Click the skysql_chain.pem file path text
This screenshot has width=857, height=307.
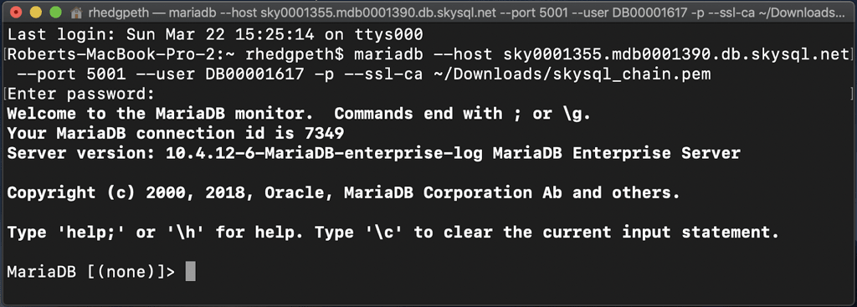[x=572, y=74]
